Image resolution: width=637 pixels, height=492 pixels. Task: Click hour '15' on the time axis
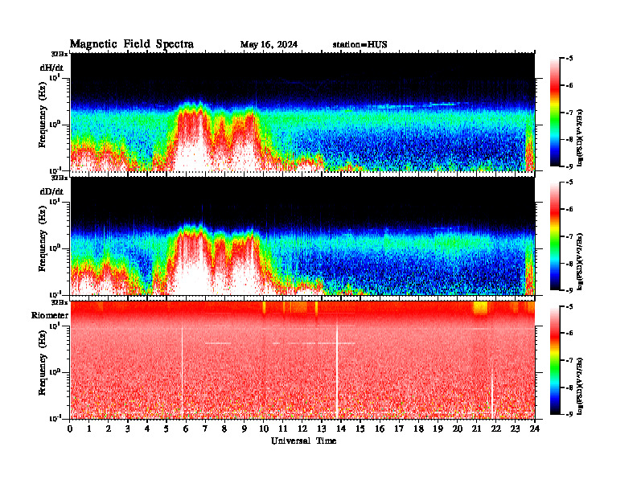(x=360, y=428)
